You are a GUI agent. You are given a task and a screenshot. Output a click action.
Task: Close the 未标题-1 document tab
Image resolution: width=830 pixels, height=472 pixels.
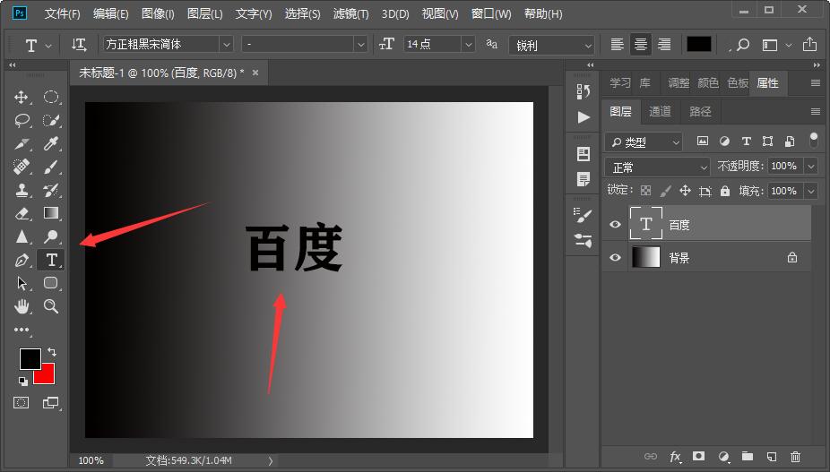(255, 73)
